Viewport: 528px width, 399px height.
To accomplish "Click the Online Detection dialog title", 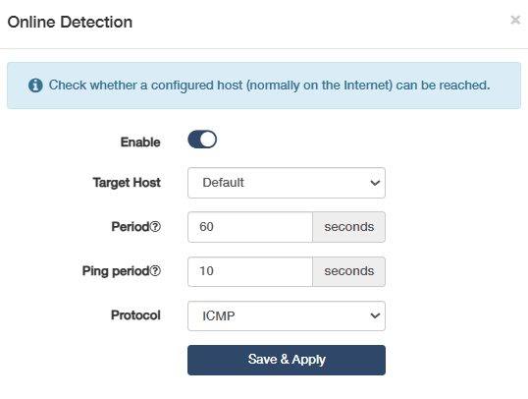I will pyautogui.click(x=70, y=23).
